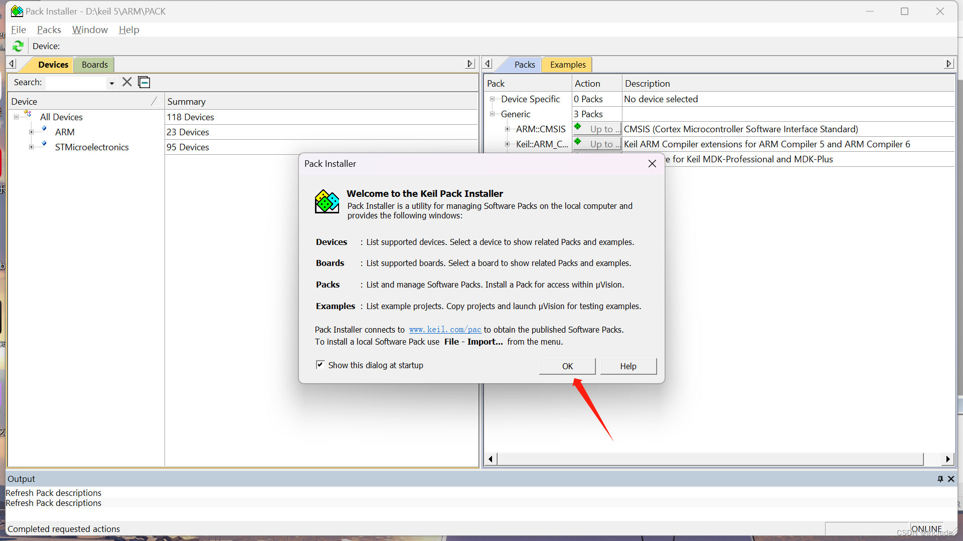Viewport: 963px width, 541px height.
Task: Click the STMicroelectronics vendor diamond icon
Action: (44, 145)
